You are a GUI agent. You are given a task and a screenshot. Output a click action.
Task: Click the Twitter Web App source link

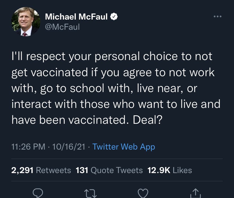[x=124, y=147]
